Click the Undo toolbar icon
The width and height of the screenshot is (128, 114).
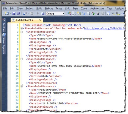(25, 14)
